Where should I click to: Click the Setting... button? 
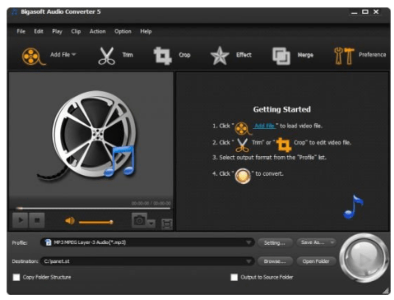(275, 242)
